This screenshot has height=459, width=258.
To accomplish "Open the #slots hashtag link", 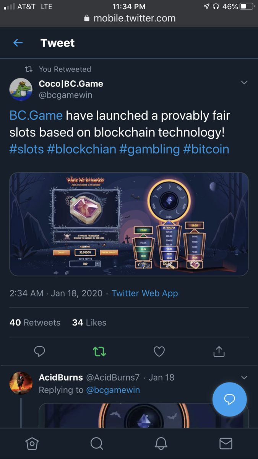I will [27, 149].
